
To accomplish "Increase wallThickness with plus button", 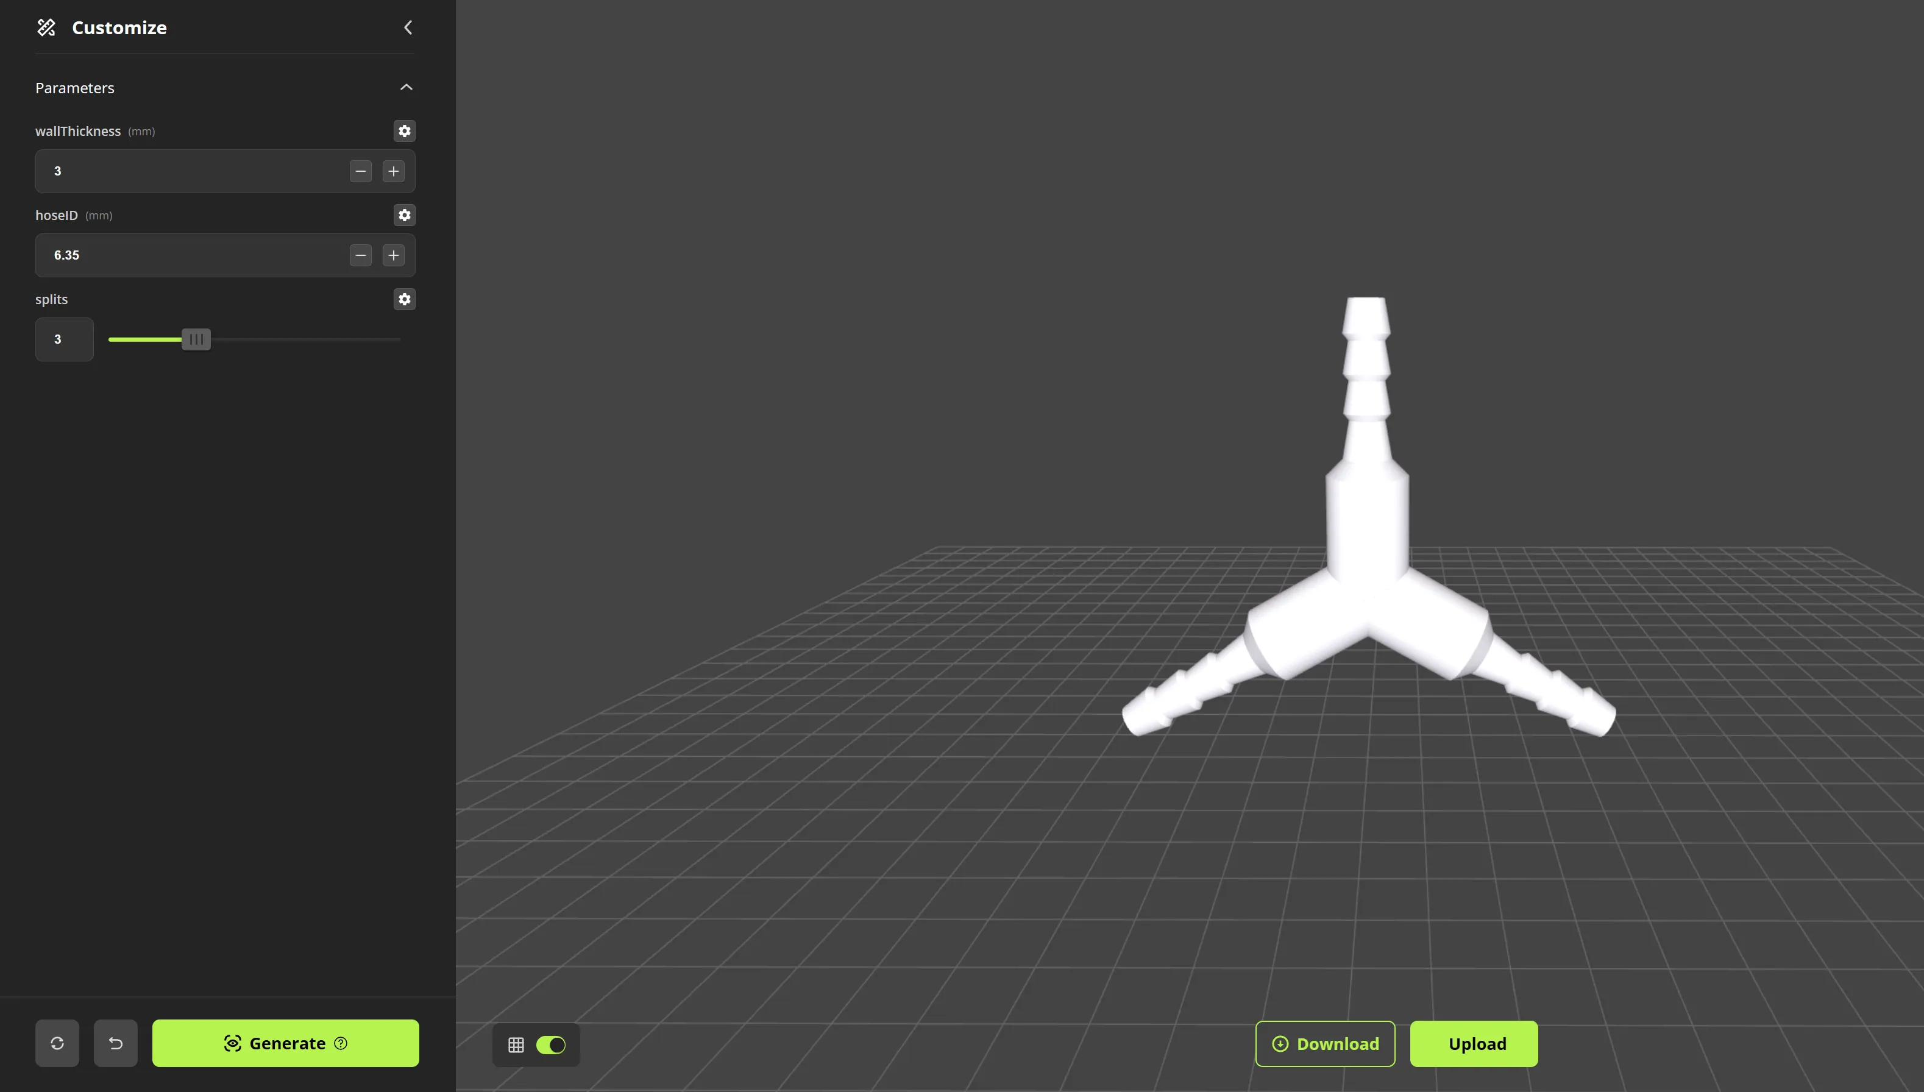I will click(x=394, y=171).
